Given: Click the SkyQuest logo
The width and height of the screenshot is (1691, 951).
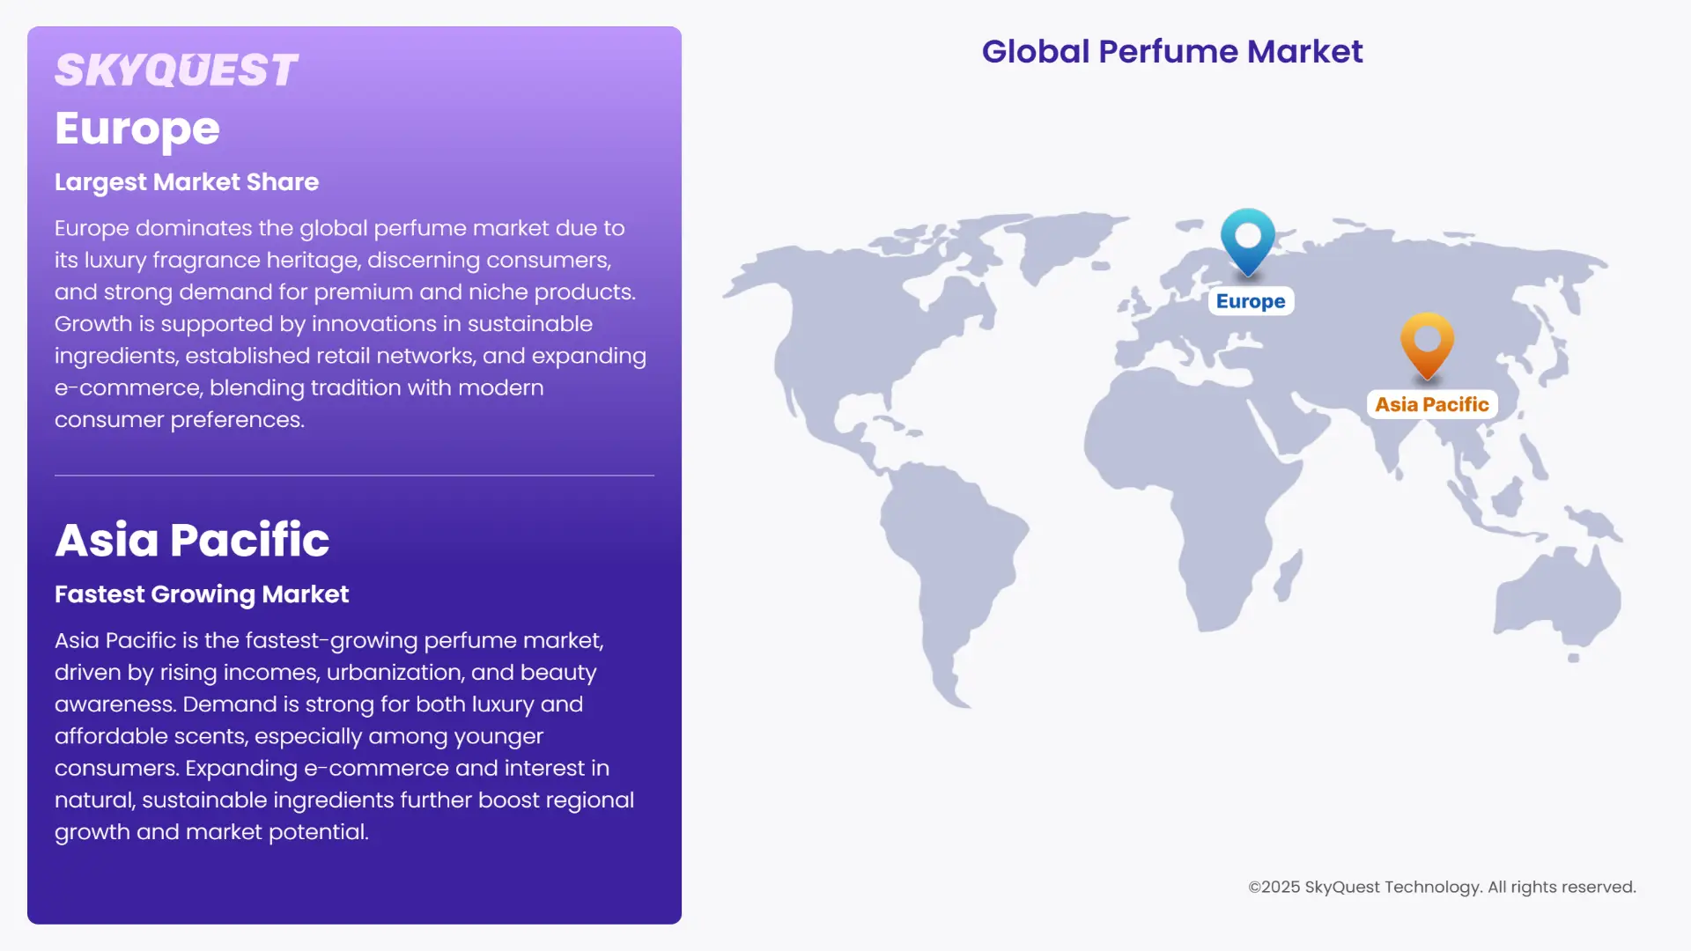Looking at the screenshot, I should (x=176, y=69).
